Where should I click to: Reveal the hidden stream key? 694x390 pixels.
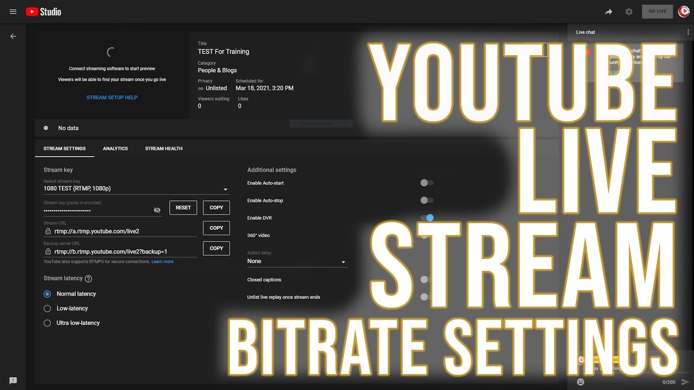[x=157, y=210]
